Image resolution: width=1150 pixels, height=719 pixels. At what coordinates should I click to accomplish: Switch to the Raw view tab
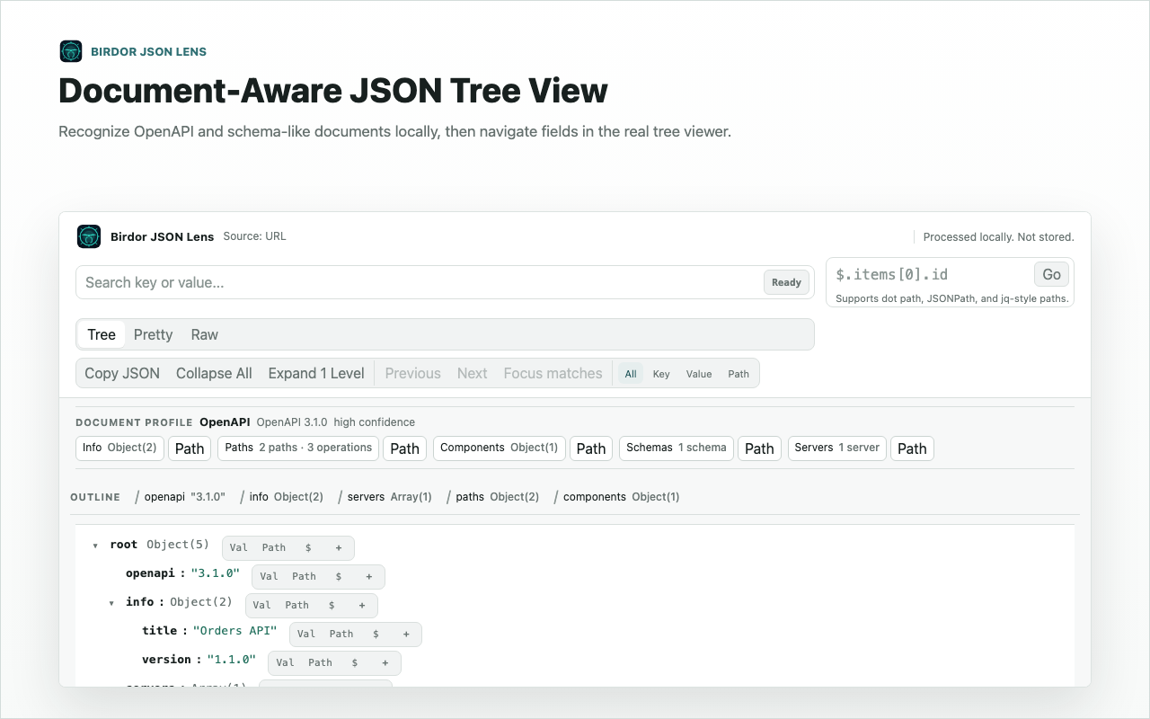[205, 334]
